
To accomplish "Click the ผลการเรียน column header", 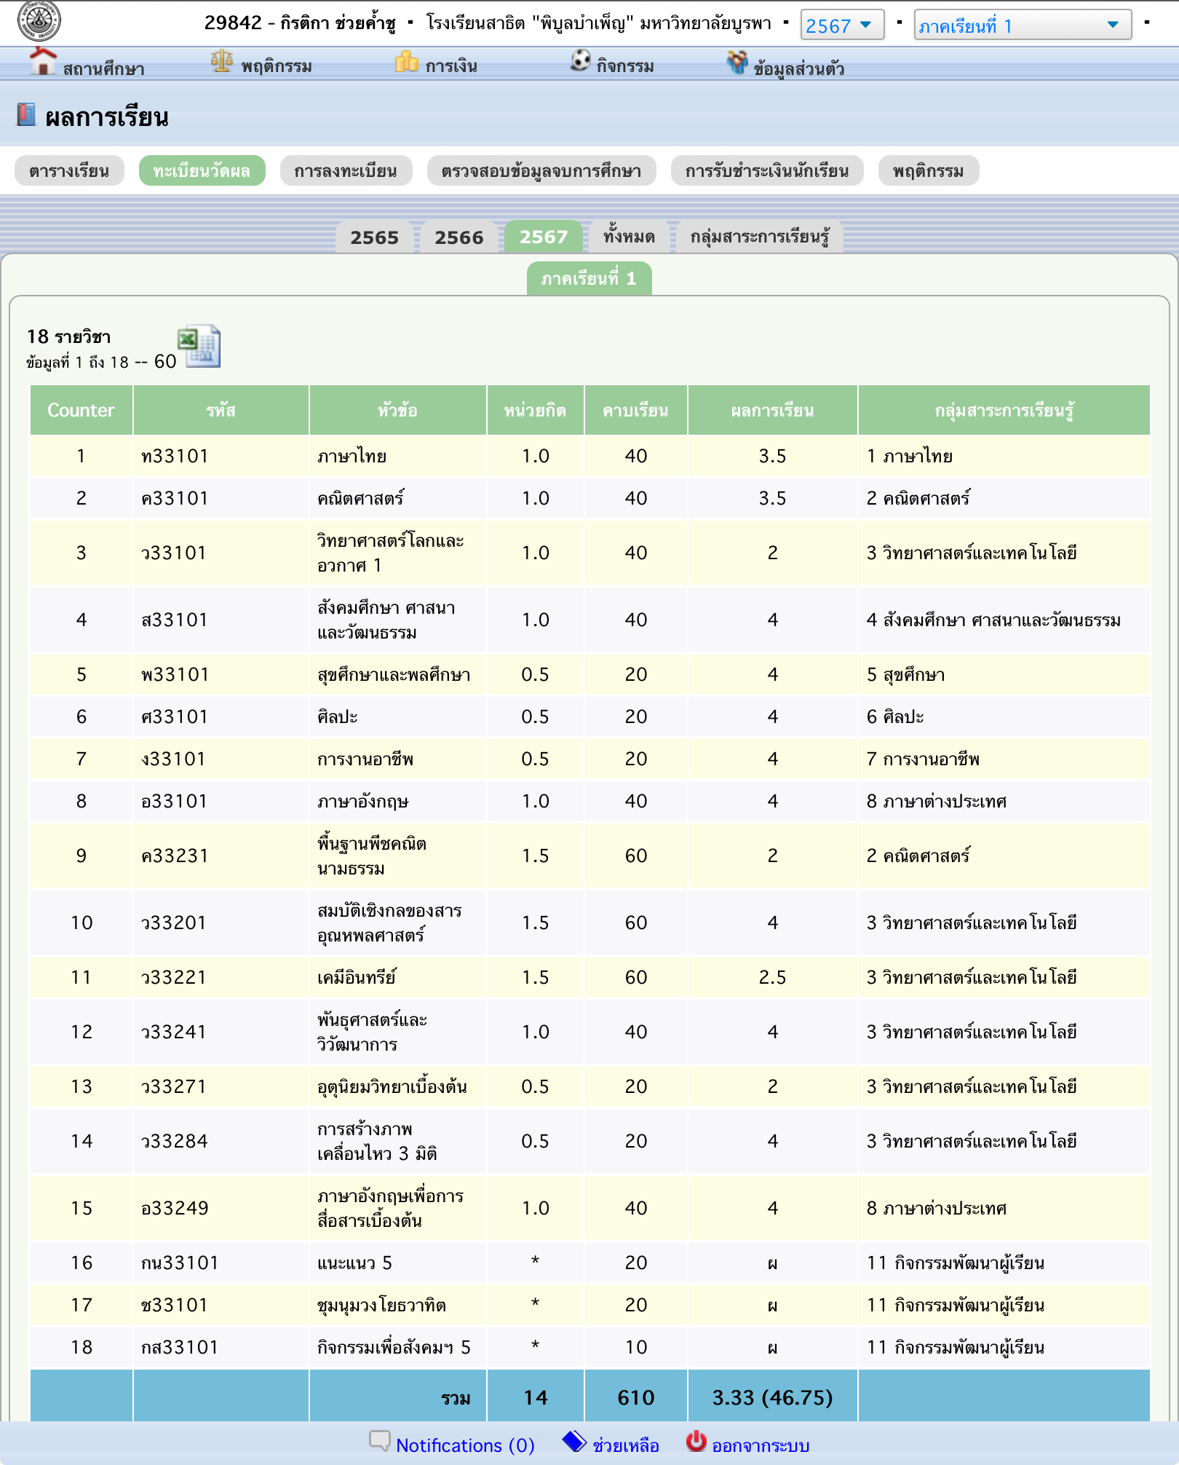I will (773, 410).
